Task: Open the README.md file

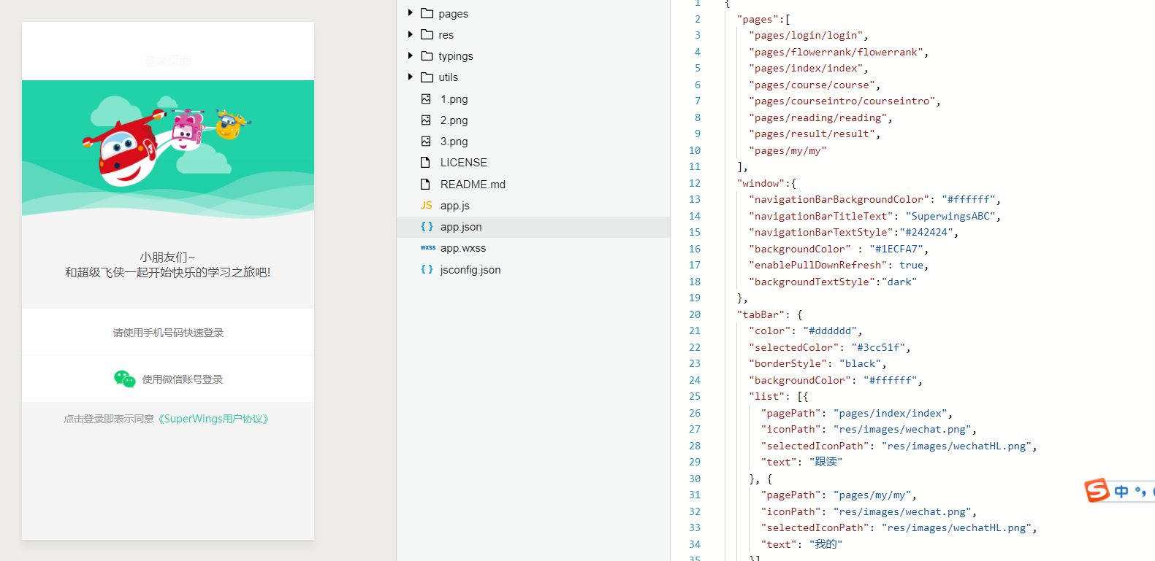Action: pyautogui.click(x=473, y=185)
